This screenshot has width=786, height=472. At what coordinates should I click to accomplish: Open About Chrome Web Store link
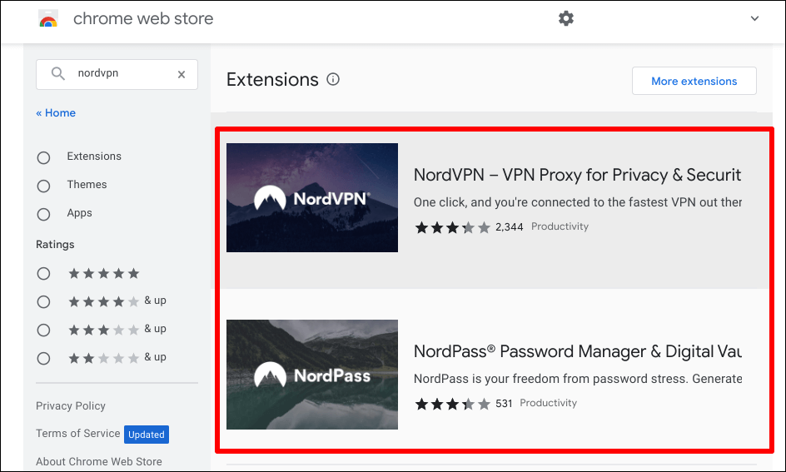[99, 461]
